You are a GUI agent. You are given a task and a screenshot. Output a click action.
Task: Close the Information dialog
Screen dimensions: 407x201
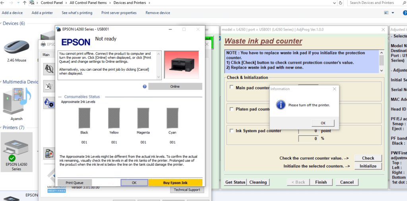[334, 89]
